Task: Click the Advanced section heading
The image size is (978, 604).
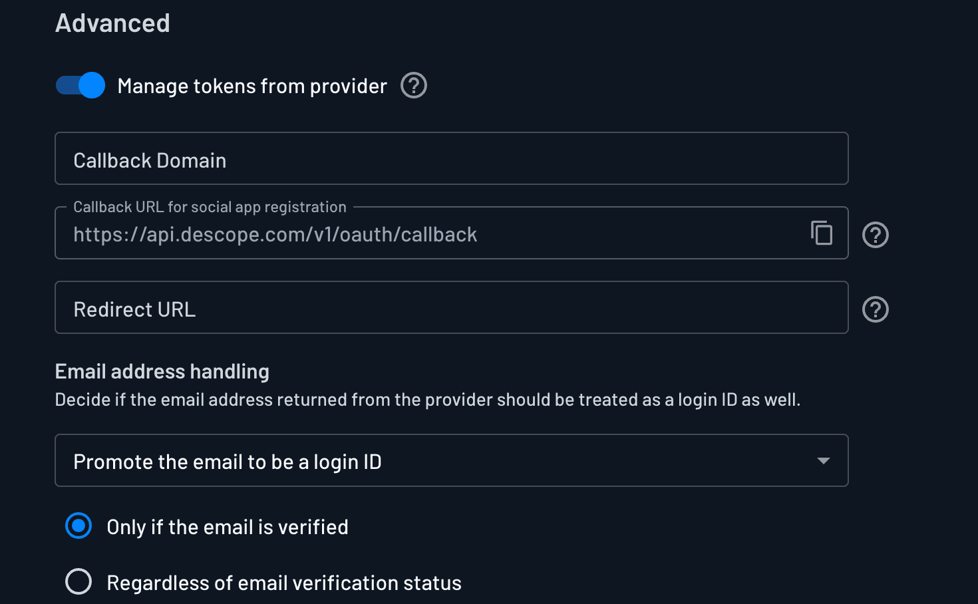Action: pyautogui.click(x=112, y=23)
